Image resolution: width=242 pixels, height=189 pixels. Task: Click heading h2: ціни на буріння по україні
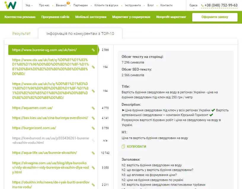(x=152, y=180)
